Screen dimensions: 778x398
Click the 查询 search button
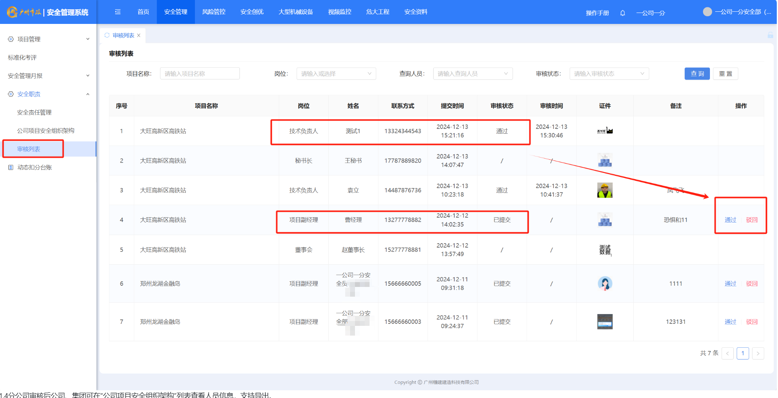[697, 74]
